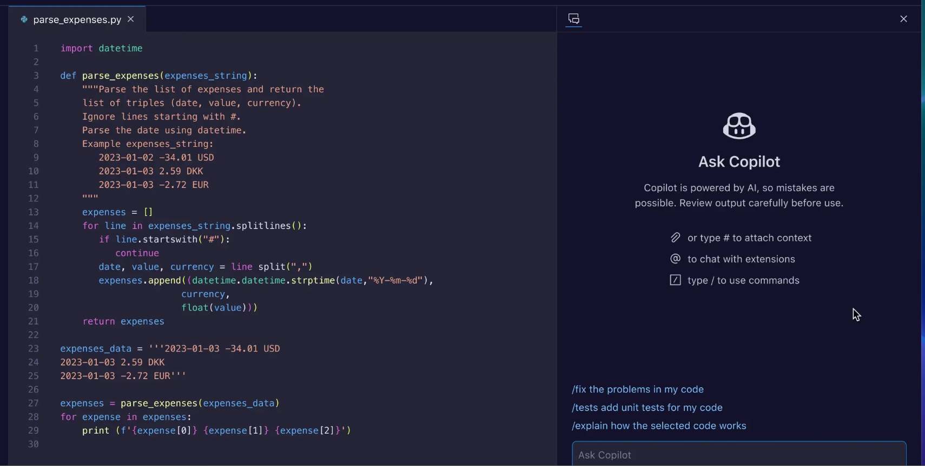
Task: Click line number 30 in the gutter
Action: [34, 444]
